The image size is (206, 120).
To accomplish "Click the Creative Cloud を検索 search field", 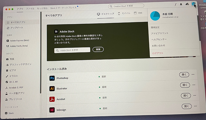I will click(x=126, y=6).
